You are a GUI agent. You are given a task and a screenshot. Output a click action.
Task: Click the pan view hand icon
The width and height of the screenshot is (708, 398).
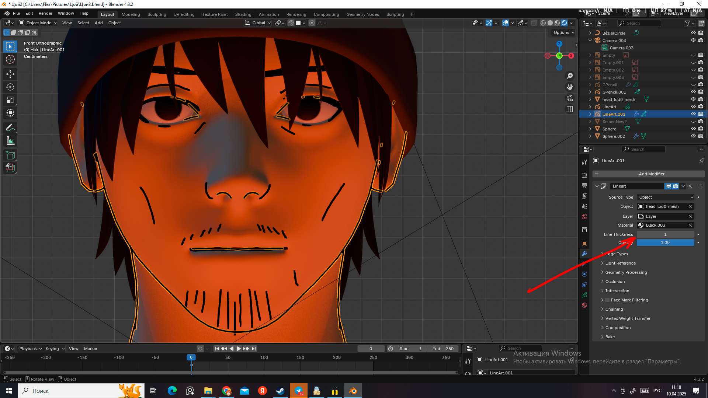tap(570, 87)
